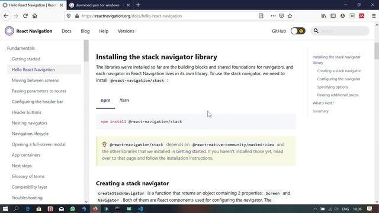Open Windows taskbar search

[16, 209]
